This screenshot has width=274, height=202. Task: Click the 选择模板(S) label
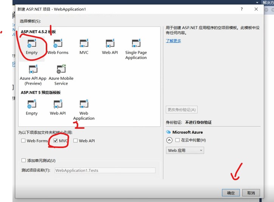coord(30,21)
